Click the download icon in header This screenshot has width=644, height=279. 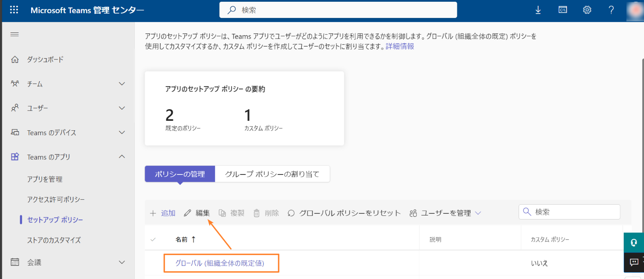tap(538, 10)
